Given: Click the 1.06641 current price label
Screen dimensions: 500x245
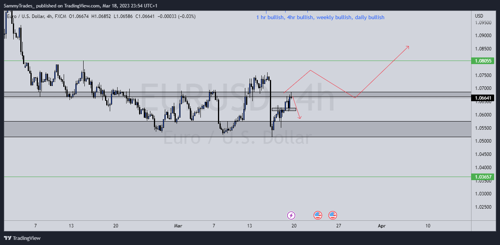Looking at the screenshot, I should [483, 98].
